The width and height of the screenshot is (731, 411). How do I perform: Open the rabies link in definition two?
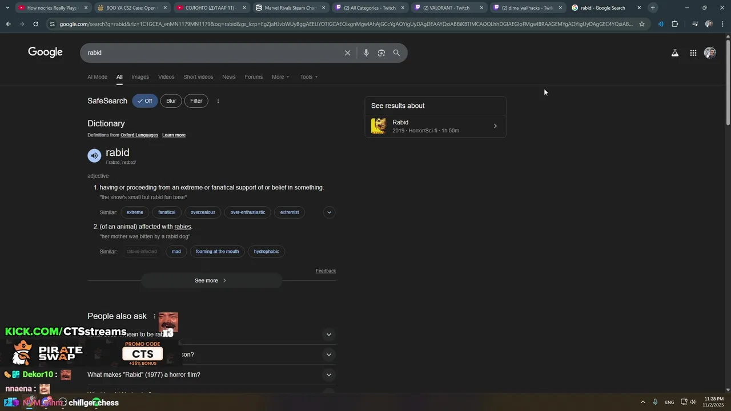[183, 227]
